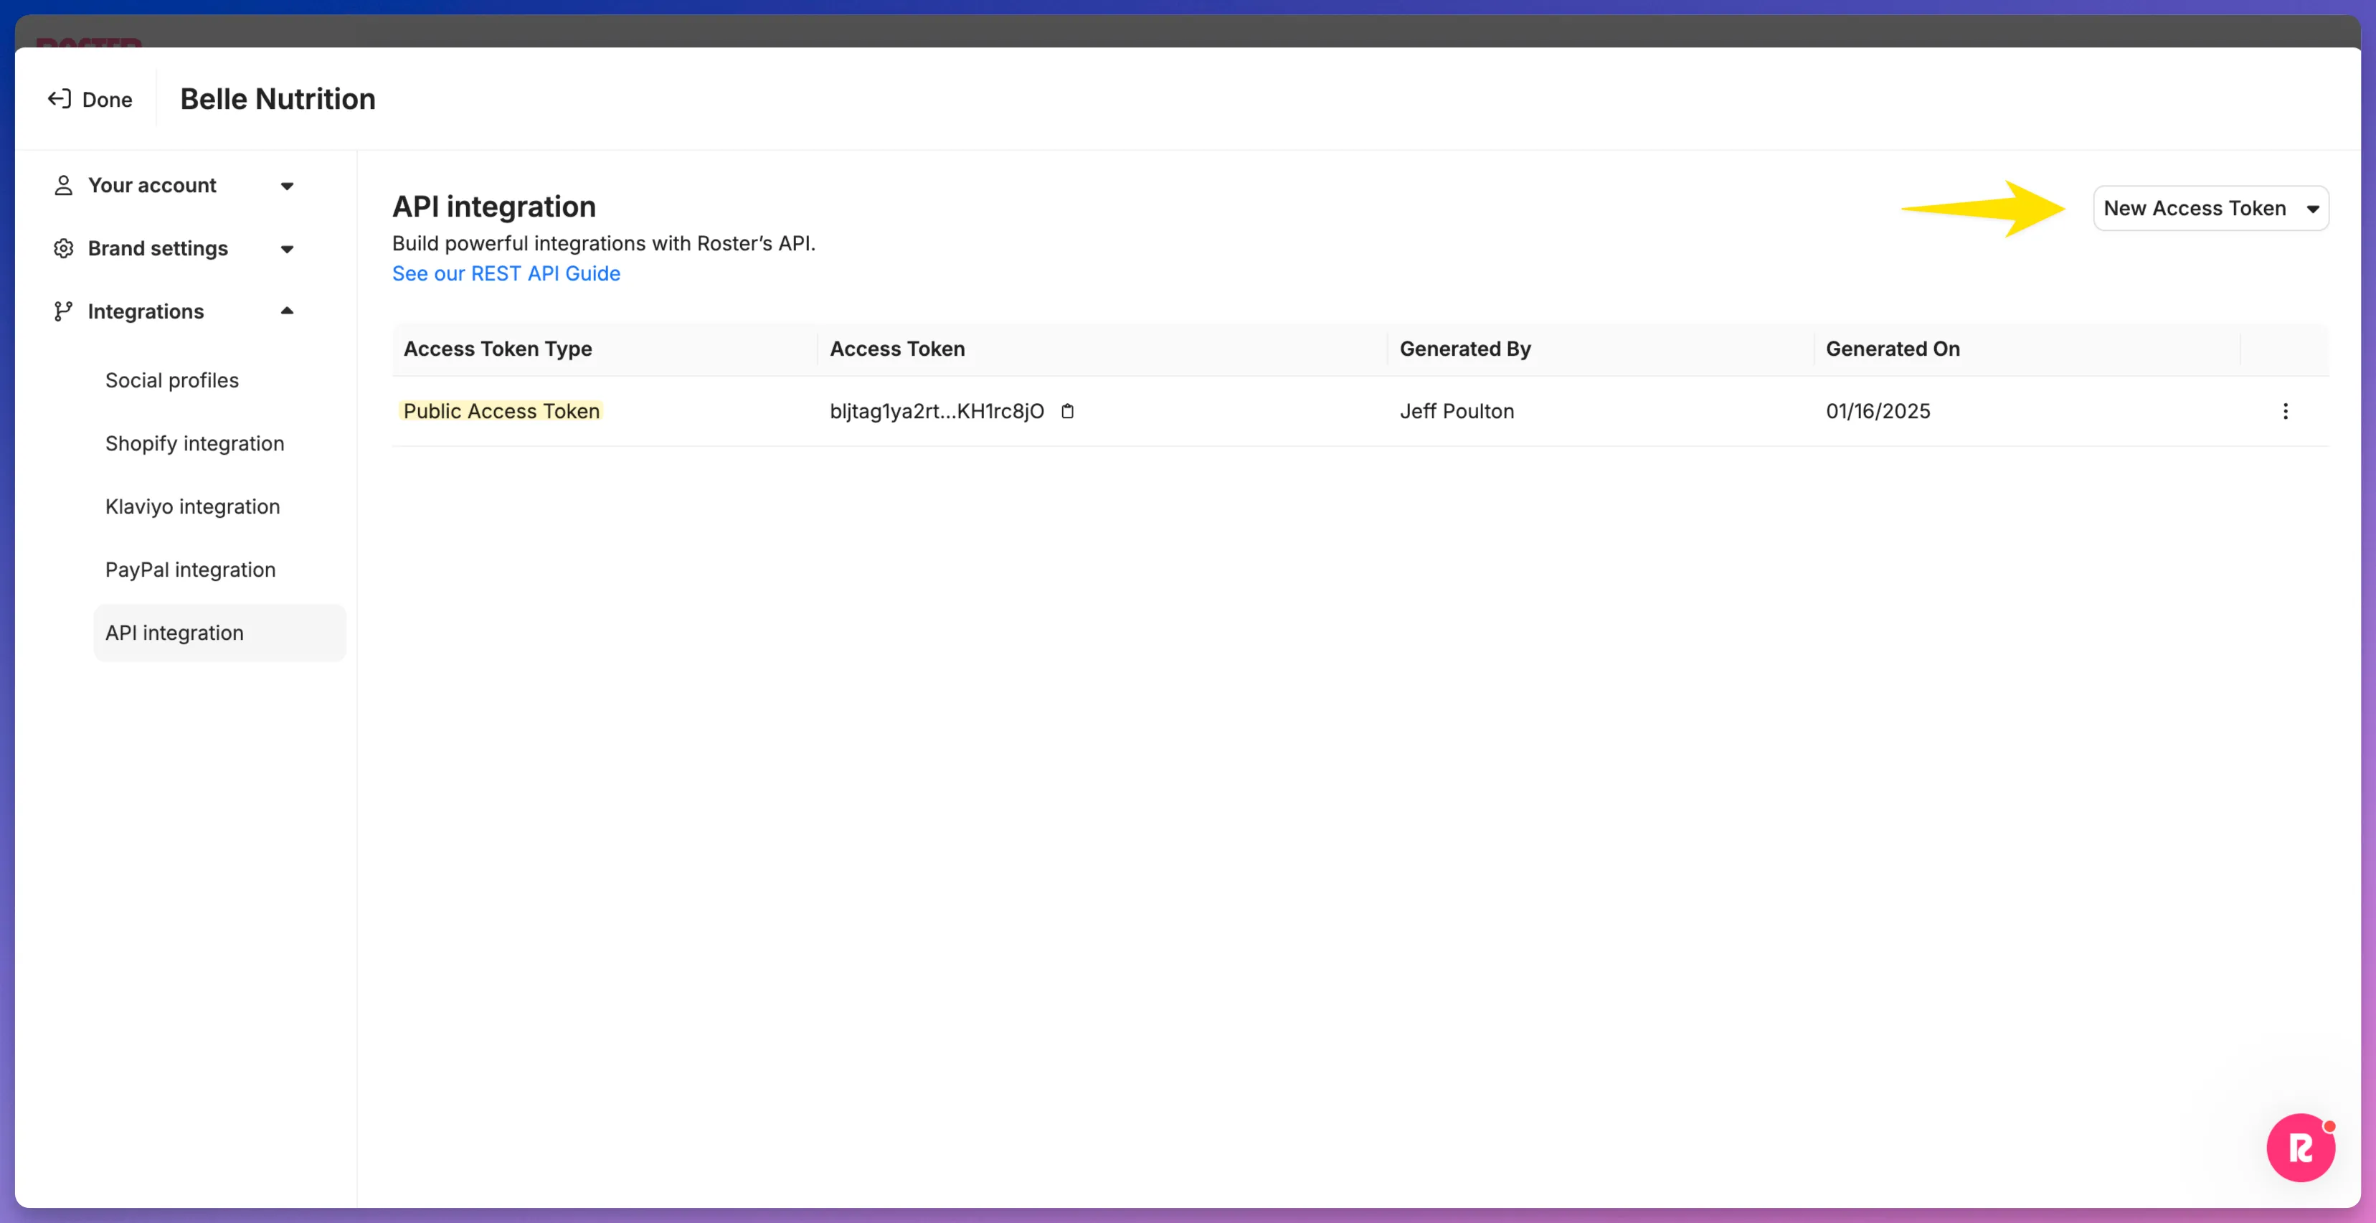Expand the Brand settings section arrow
Image resolution: width=2376 pixels, height=1223 pixels.
287,249
